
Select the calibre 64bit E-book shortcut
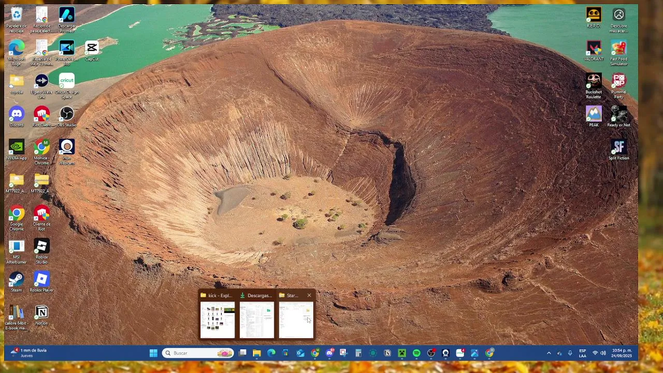coord(16,318)
